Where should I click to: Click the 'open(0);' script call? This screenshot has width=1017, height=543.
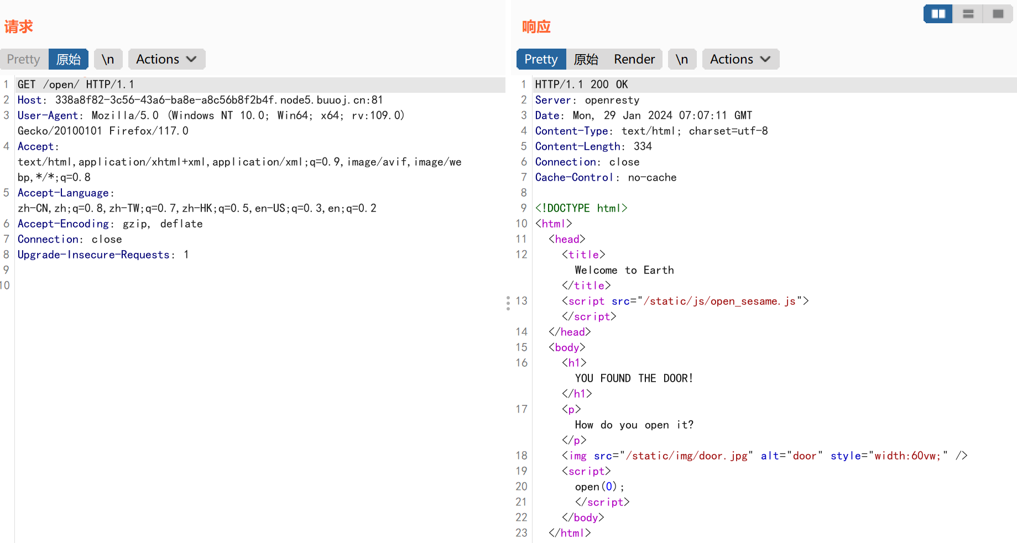pyautogui.click(x=599, y=487)
